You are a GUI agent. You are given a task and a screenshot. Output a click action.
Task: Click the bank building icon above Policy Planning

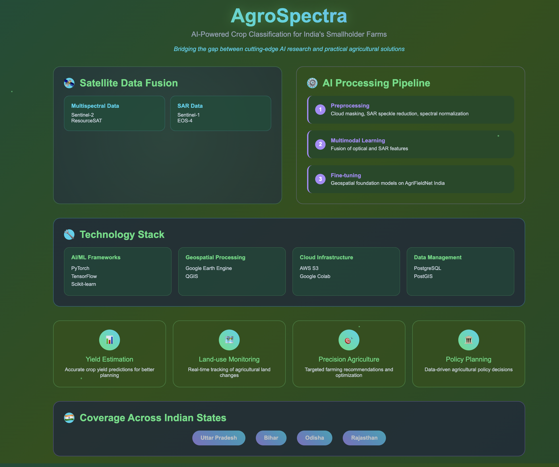click(x=468, y=340)
